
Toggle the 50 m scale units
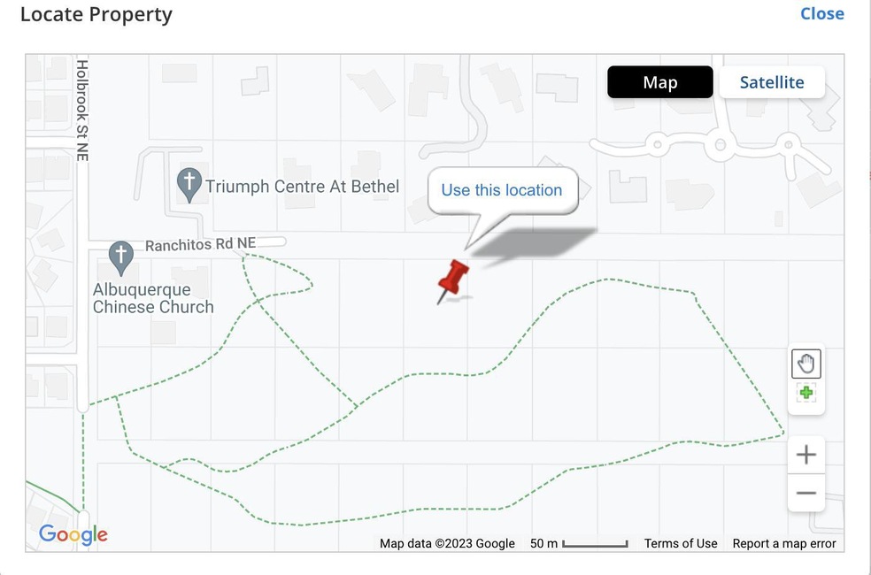578,543
